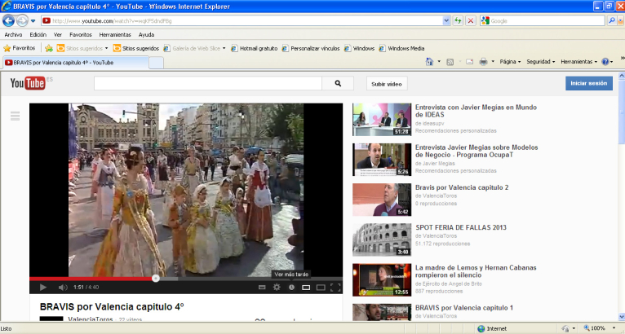Expand the command bar overflow chevron
The width and height of the screenshot is (625, 334).
(623, 59)
